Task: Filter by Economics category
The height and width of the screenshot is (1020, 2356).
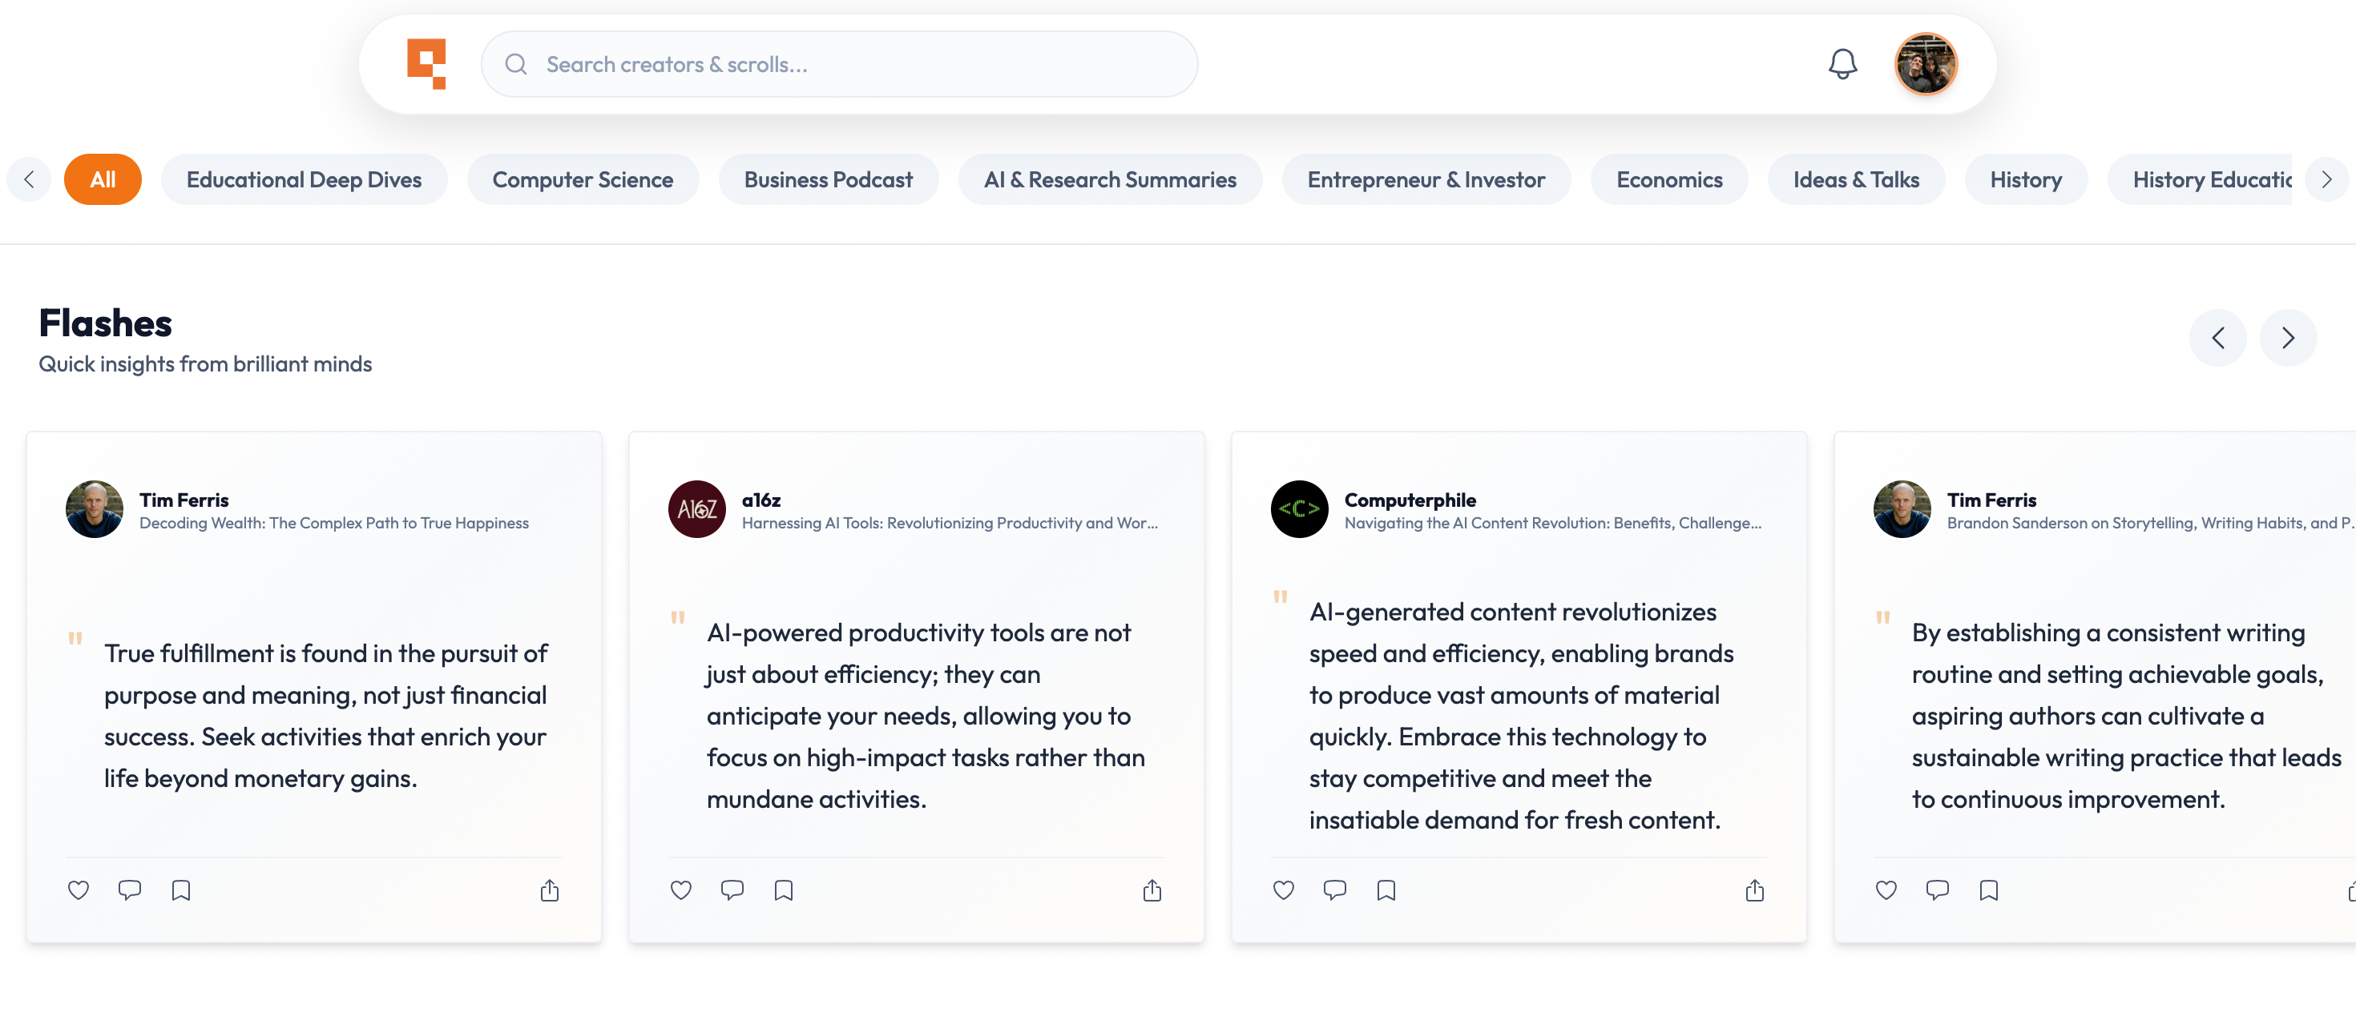Action: coord(1668,179)
